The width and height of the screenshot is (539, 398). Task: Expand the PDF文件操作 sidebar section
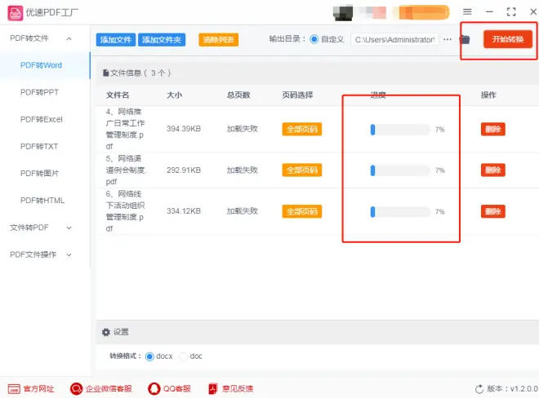[x=69, y=254]
